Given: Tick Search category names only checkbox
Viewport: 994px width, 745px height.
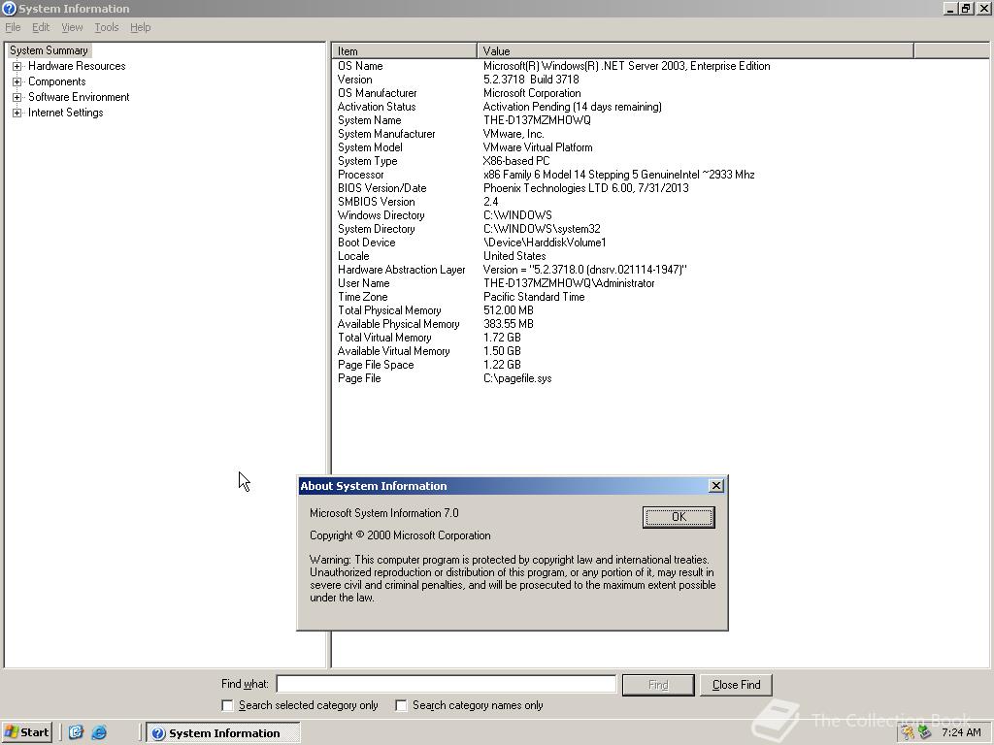Looking at the screenshot, I should [401, 705].
